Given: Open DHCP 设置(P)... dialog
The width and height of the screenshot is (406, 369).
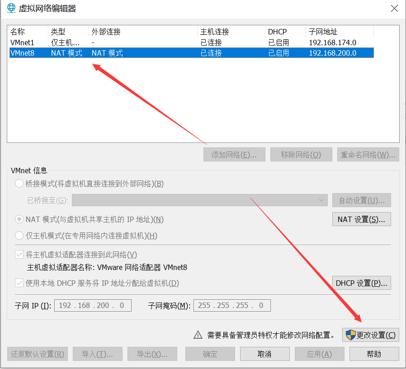Looking at the screenshot, I should 361,283.
